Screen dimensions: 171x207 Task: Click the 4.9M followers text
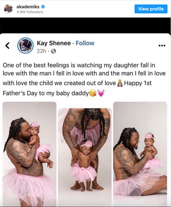(x=30, y=12)
